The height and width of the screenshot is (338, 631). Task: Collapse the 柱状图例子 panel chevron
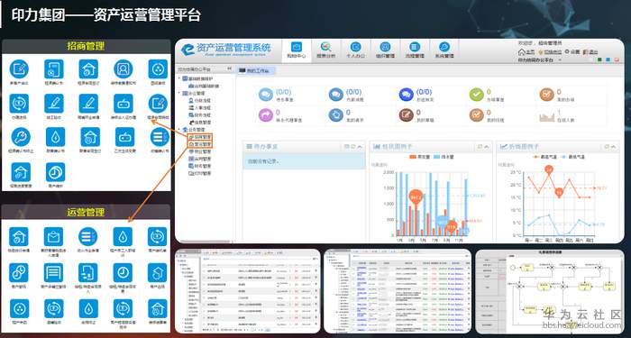click(x=487, y=147)
